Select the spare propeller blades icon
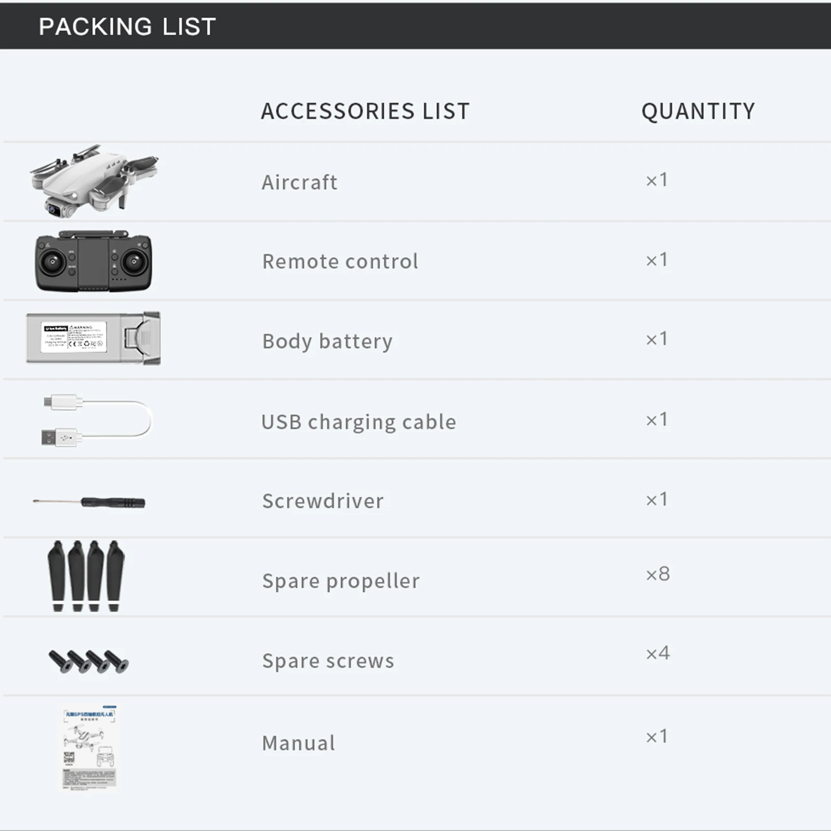Image resolution: width=831 pixels, height=831 pixels. (86, 576)
